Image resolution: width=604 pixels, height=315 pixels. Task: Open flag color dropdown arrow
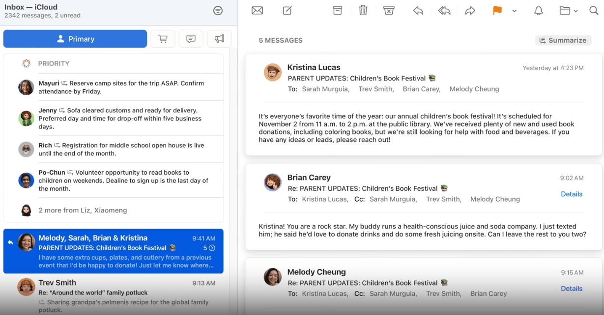point(514,11)
